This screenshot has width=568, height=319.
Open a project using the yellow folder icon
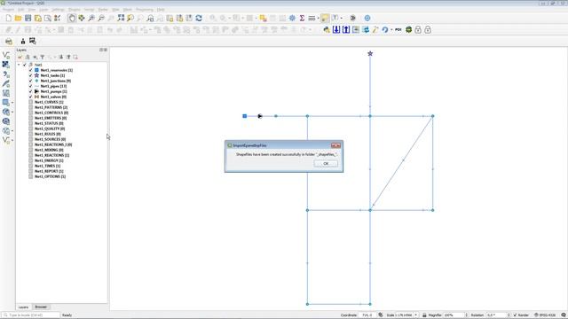tap(18, 18)
